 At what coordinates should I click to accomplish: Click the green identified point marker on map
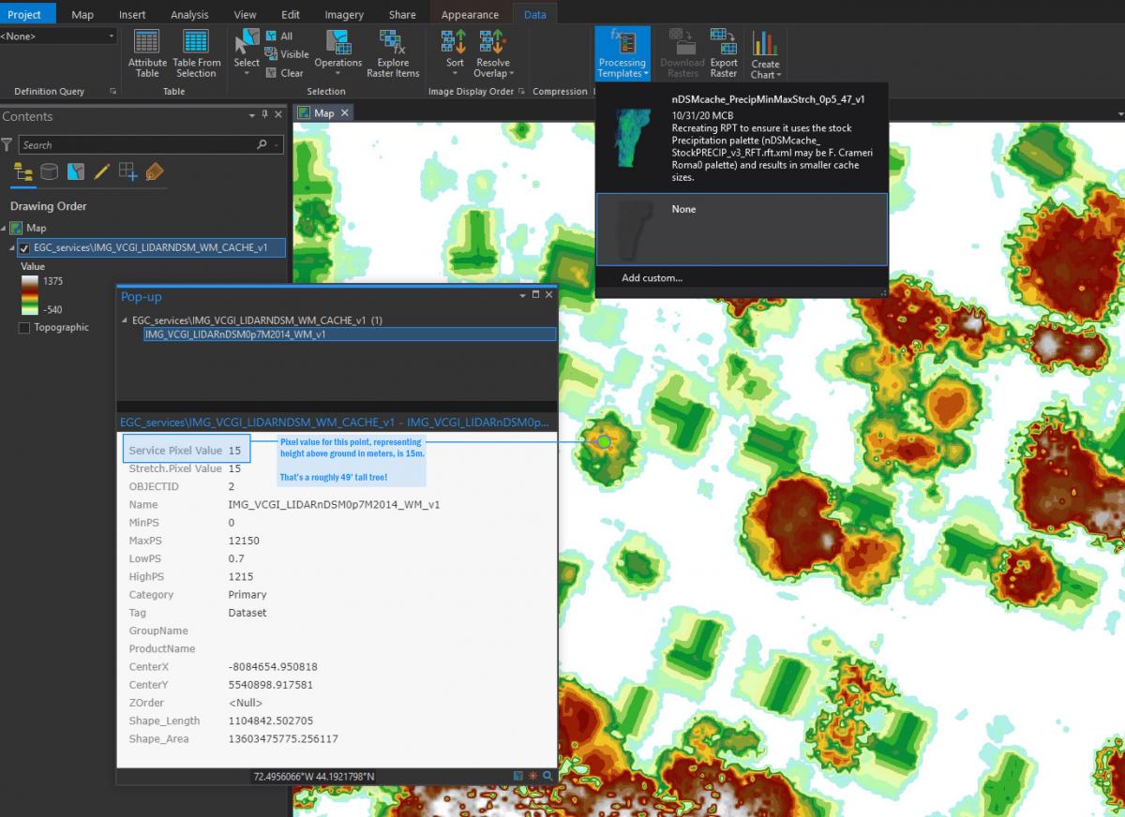tap(605, 440)
